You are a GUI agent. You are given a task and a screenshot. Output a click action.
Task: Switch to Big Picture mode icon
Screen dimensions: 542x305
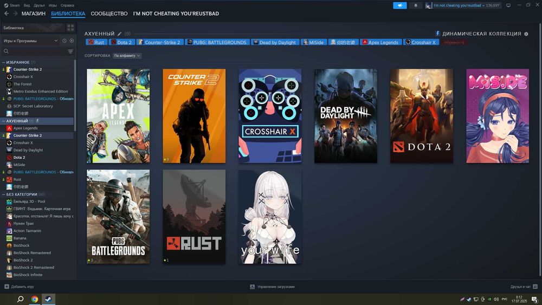508,5
